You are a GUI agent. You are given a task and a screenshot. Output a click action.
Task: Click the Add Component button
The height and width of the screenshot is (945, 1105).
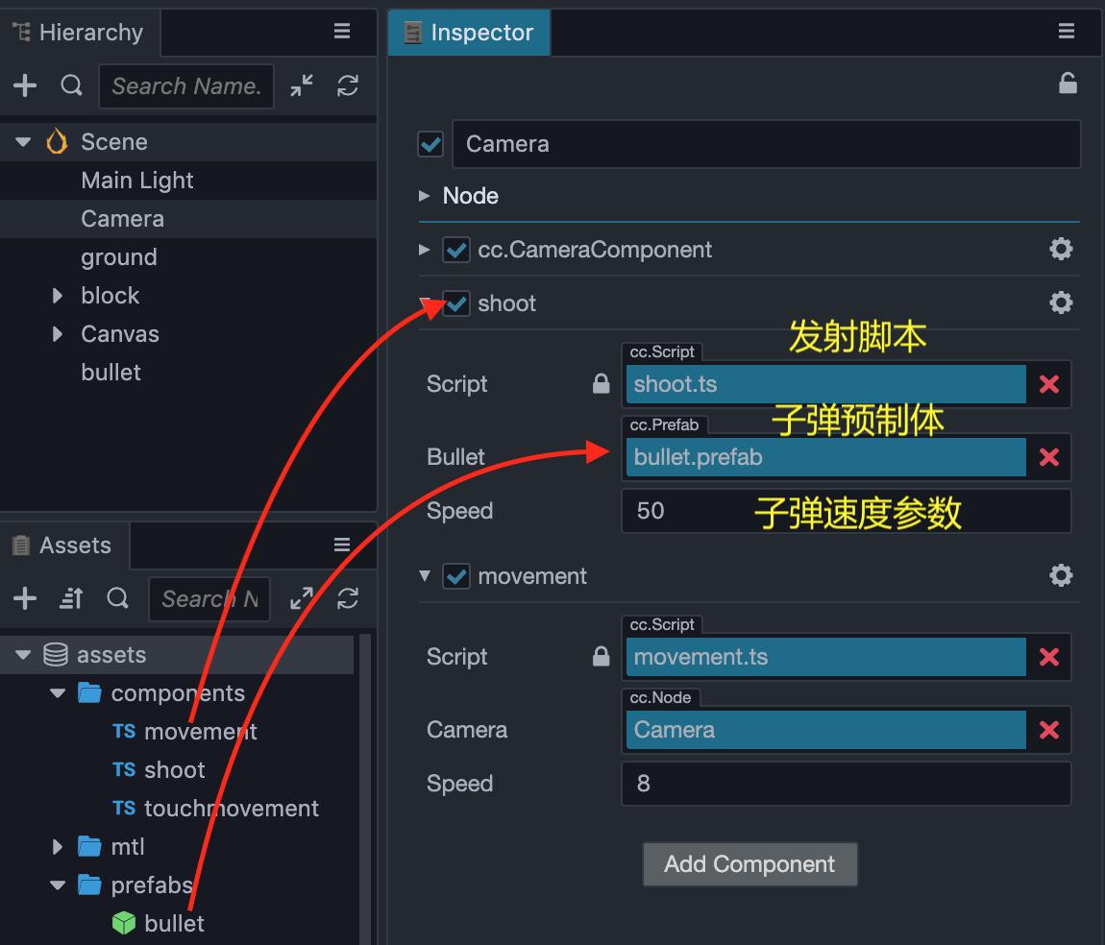click(x=749, y=864)
